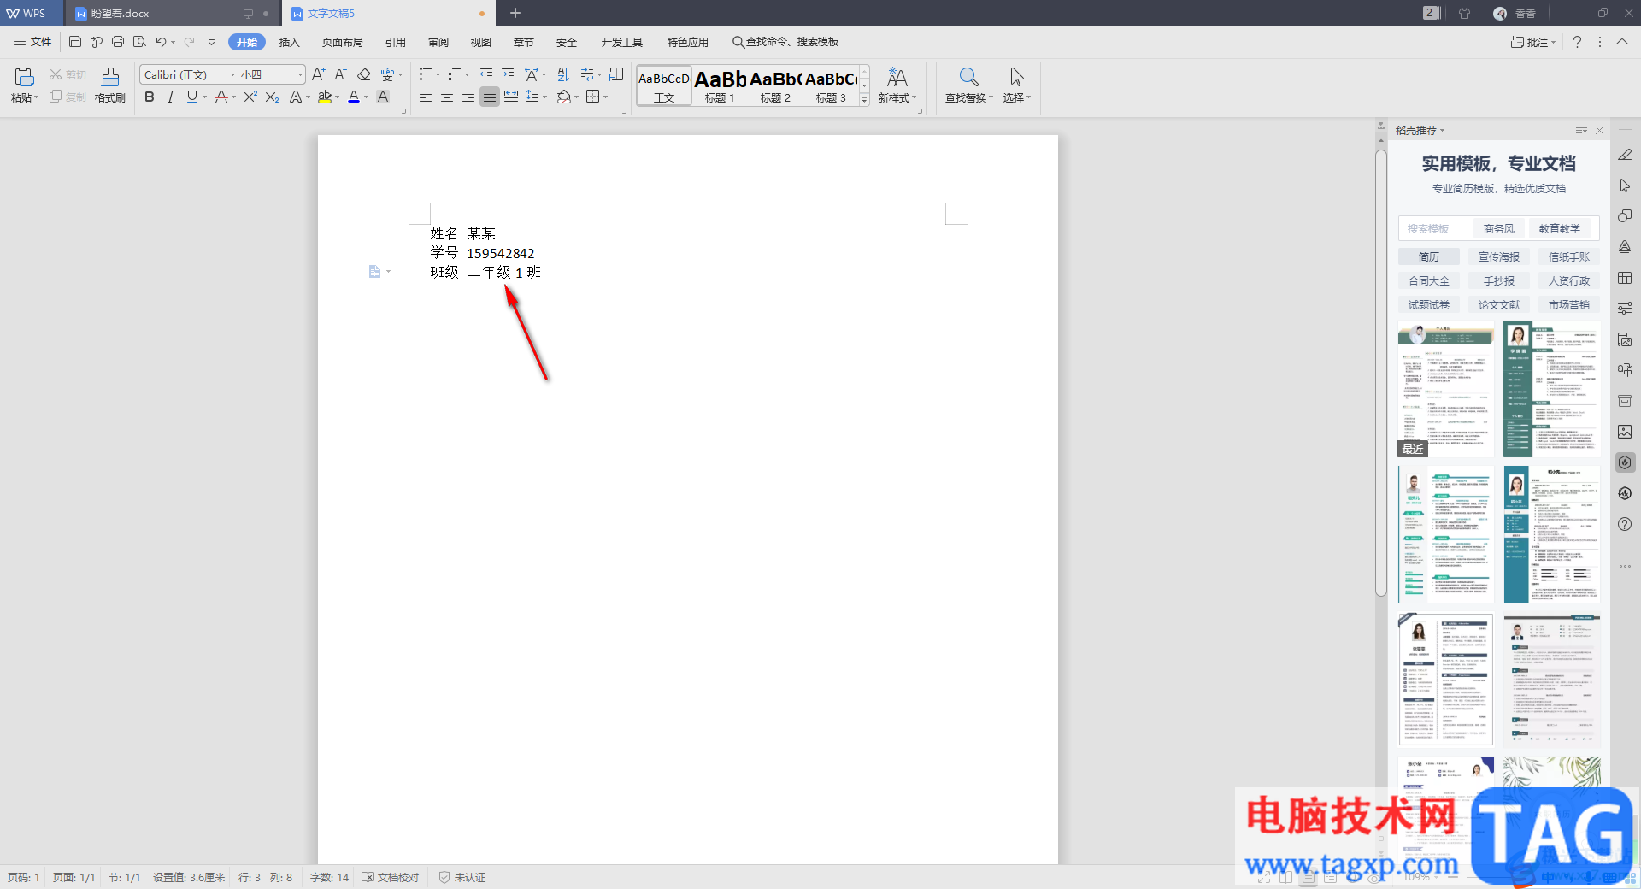Toggle Align Left
This screenshot has width=1641, height=889.
coord(426,97)
